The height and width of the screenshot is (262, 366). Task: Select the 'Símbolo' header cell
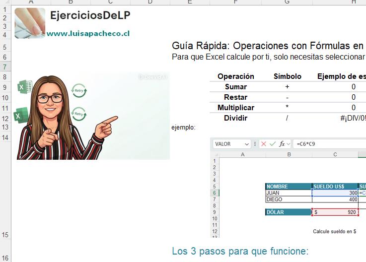pyautogui.click(x=288, y=76)
